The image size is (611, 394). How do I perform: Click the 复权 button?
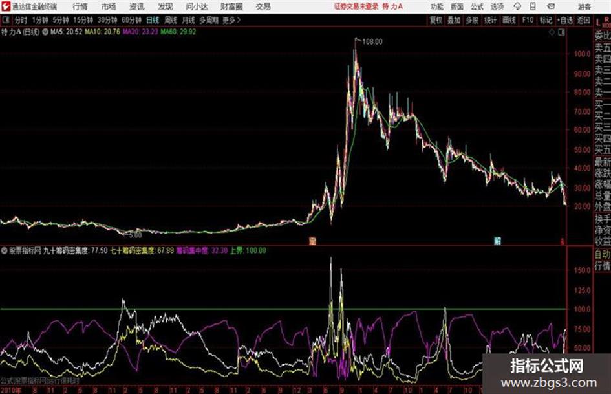[x=436, y=20]
